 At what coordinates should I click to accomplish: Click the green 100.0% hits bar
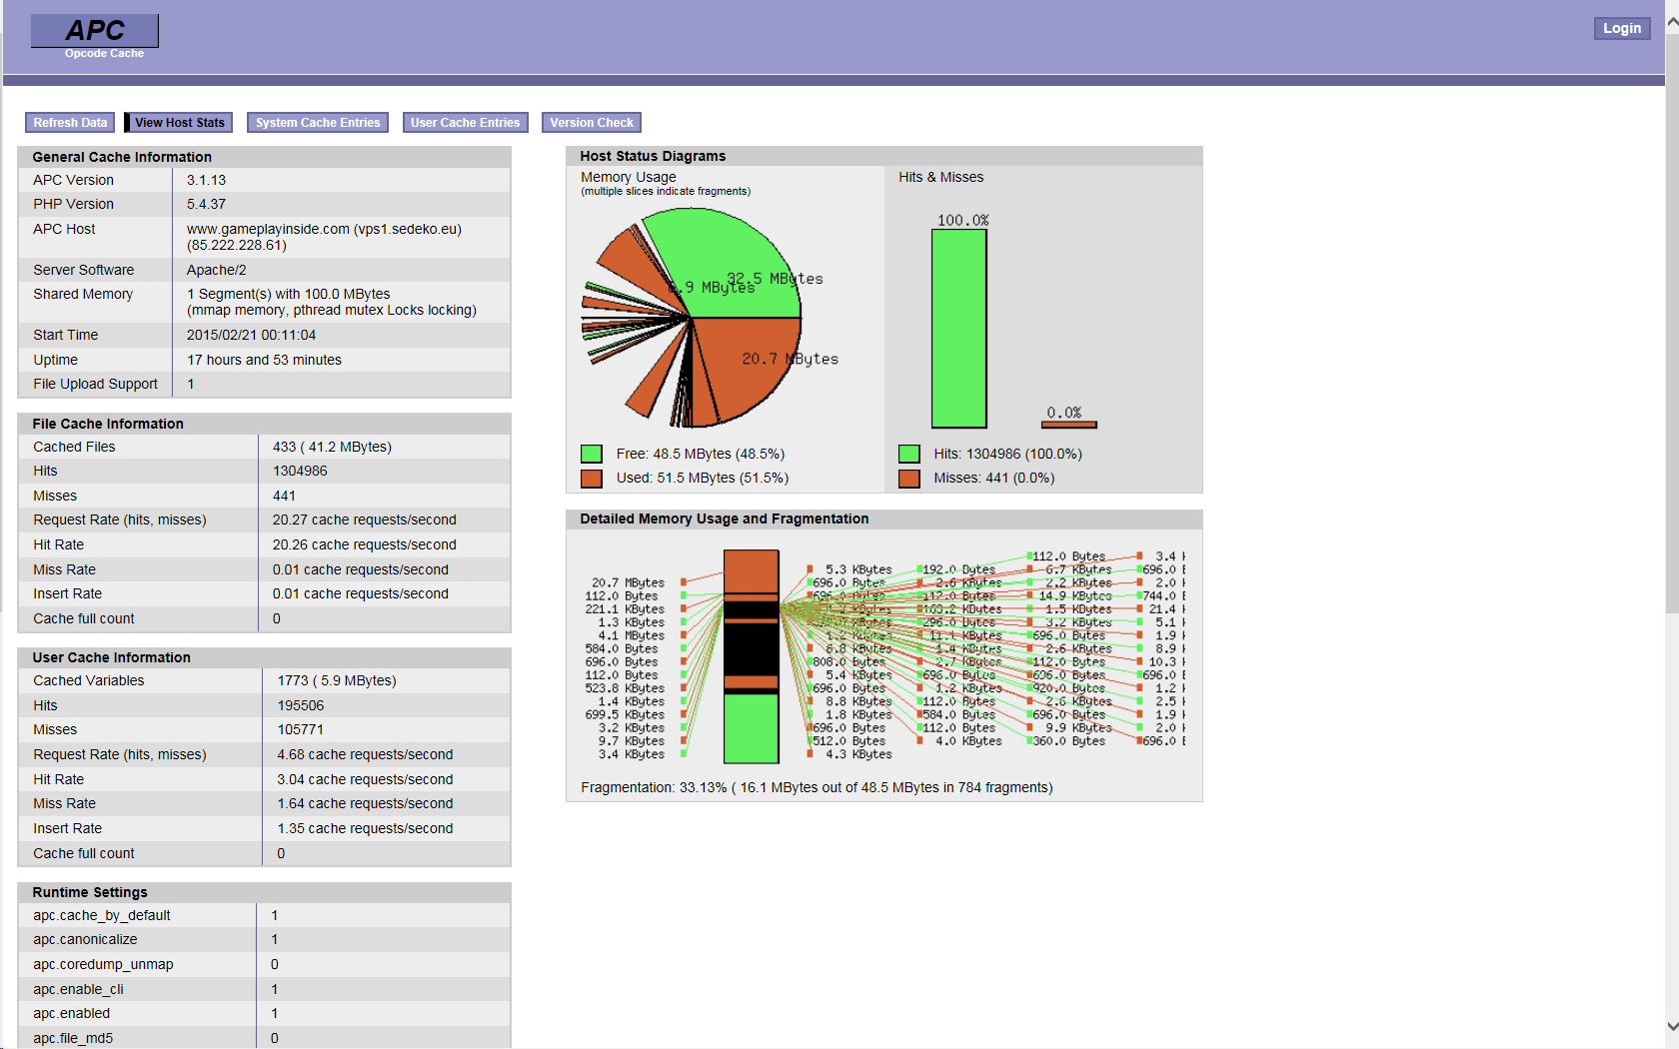(959, 329)
